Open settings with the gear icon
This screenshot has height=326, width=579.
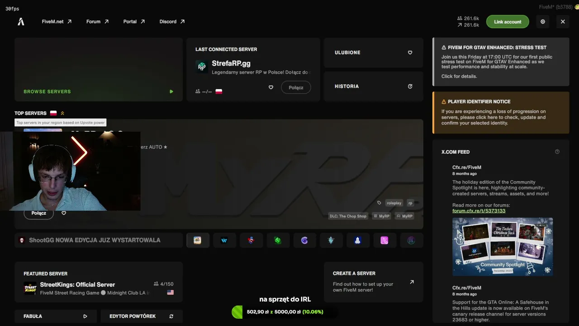click(543, 22)
